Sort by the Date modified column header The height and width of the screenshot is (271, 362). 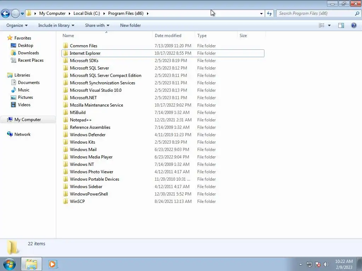(x=168, y=36)
